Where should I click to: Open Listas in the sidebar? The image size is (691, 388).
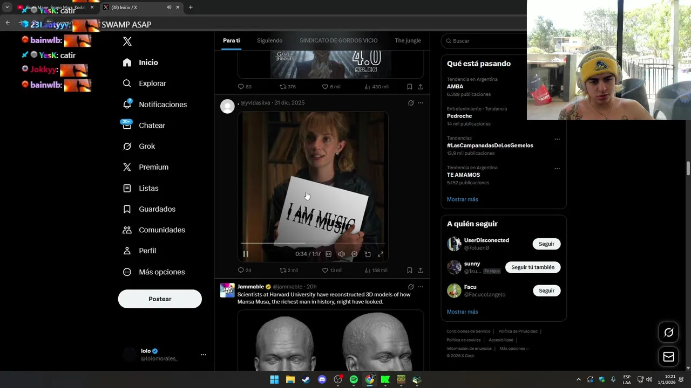point(140,188)
